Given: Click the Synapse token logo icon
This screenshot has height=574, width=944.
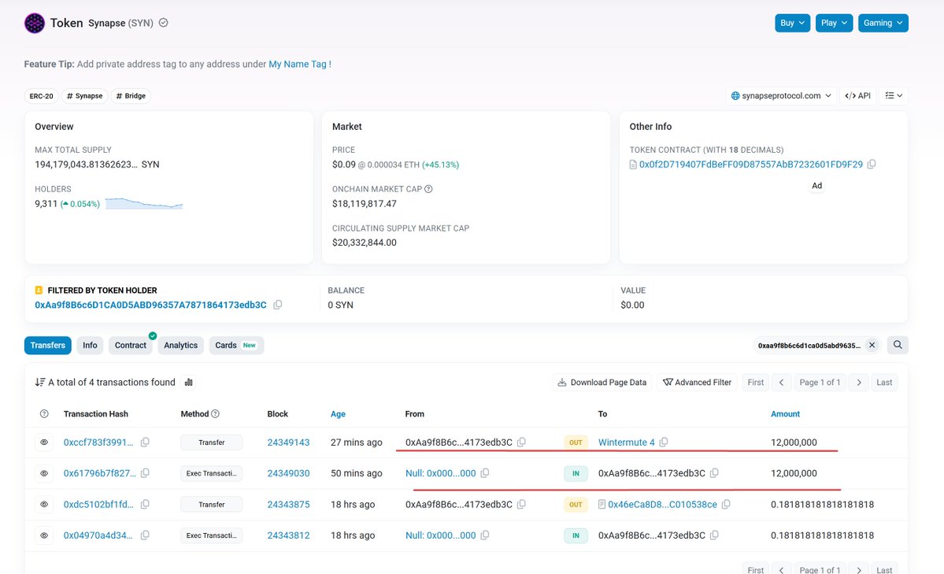Looking at the screenshot, I should [35, 24].
